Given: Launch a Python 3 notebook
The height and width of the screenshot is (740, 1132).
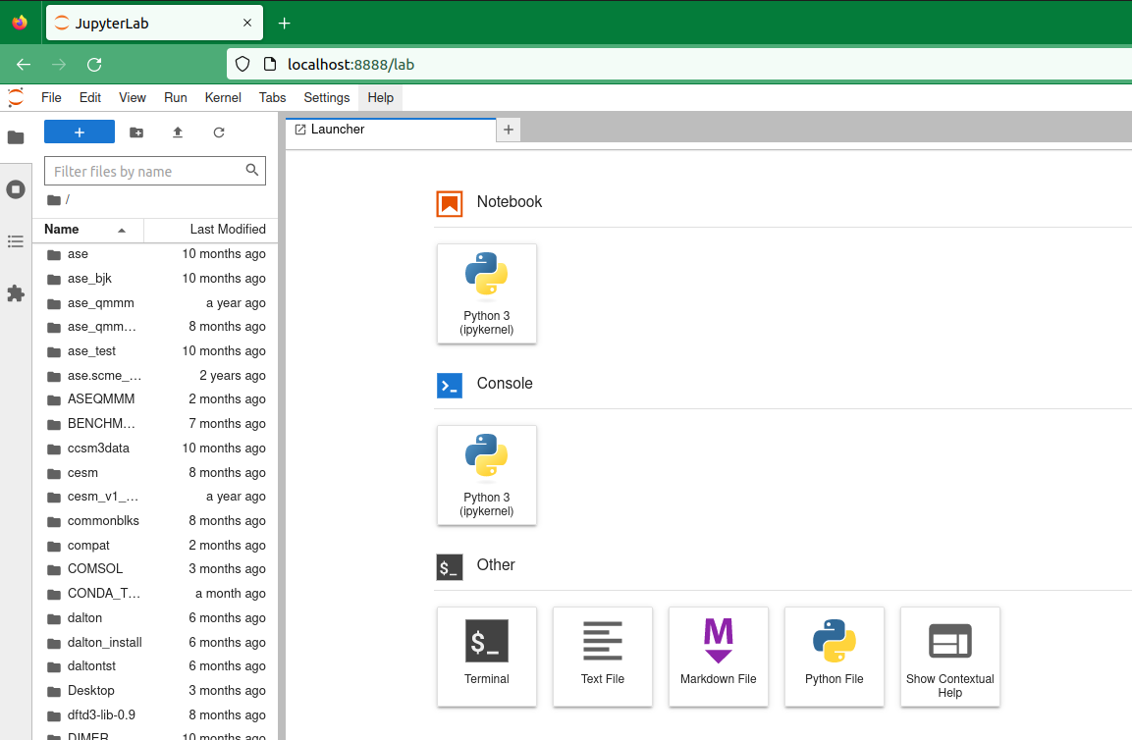Looking at the screenshot, I should [486, 293].
